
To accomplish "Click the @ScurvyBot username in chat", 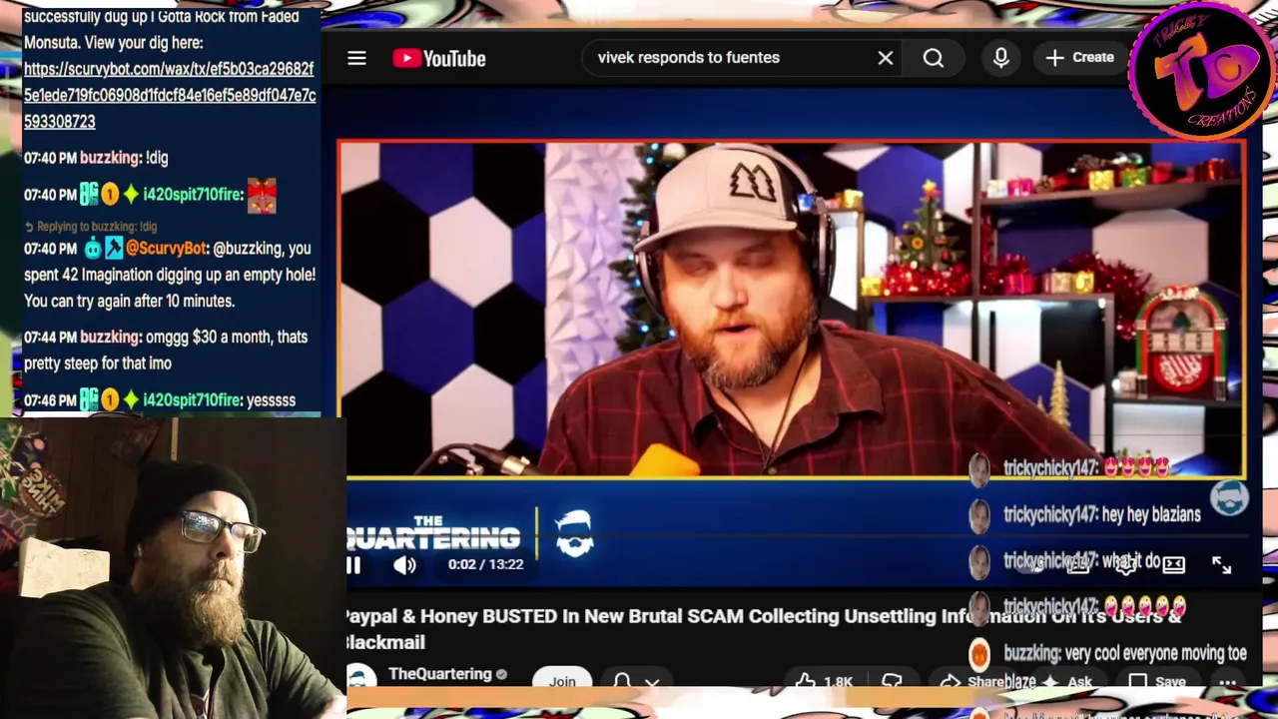I will (x=167, y=249).
